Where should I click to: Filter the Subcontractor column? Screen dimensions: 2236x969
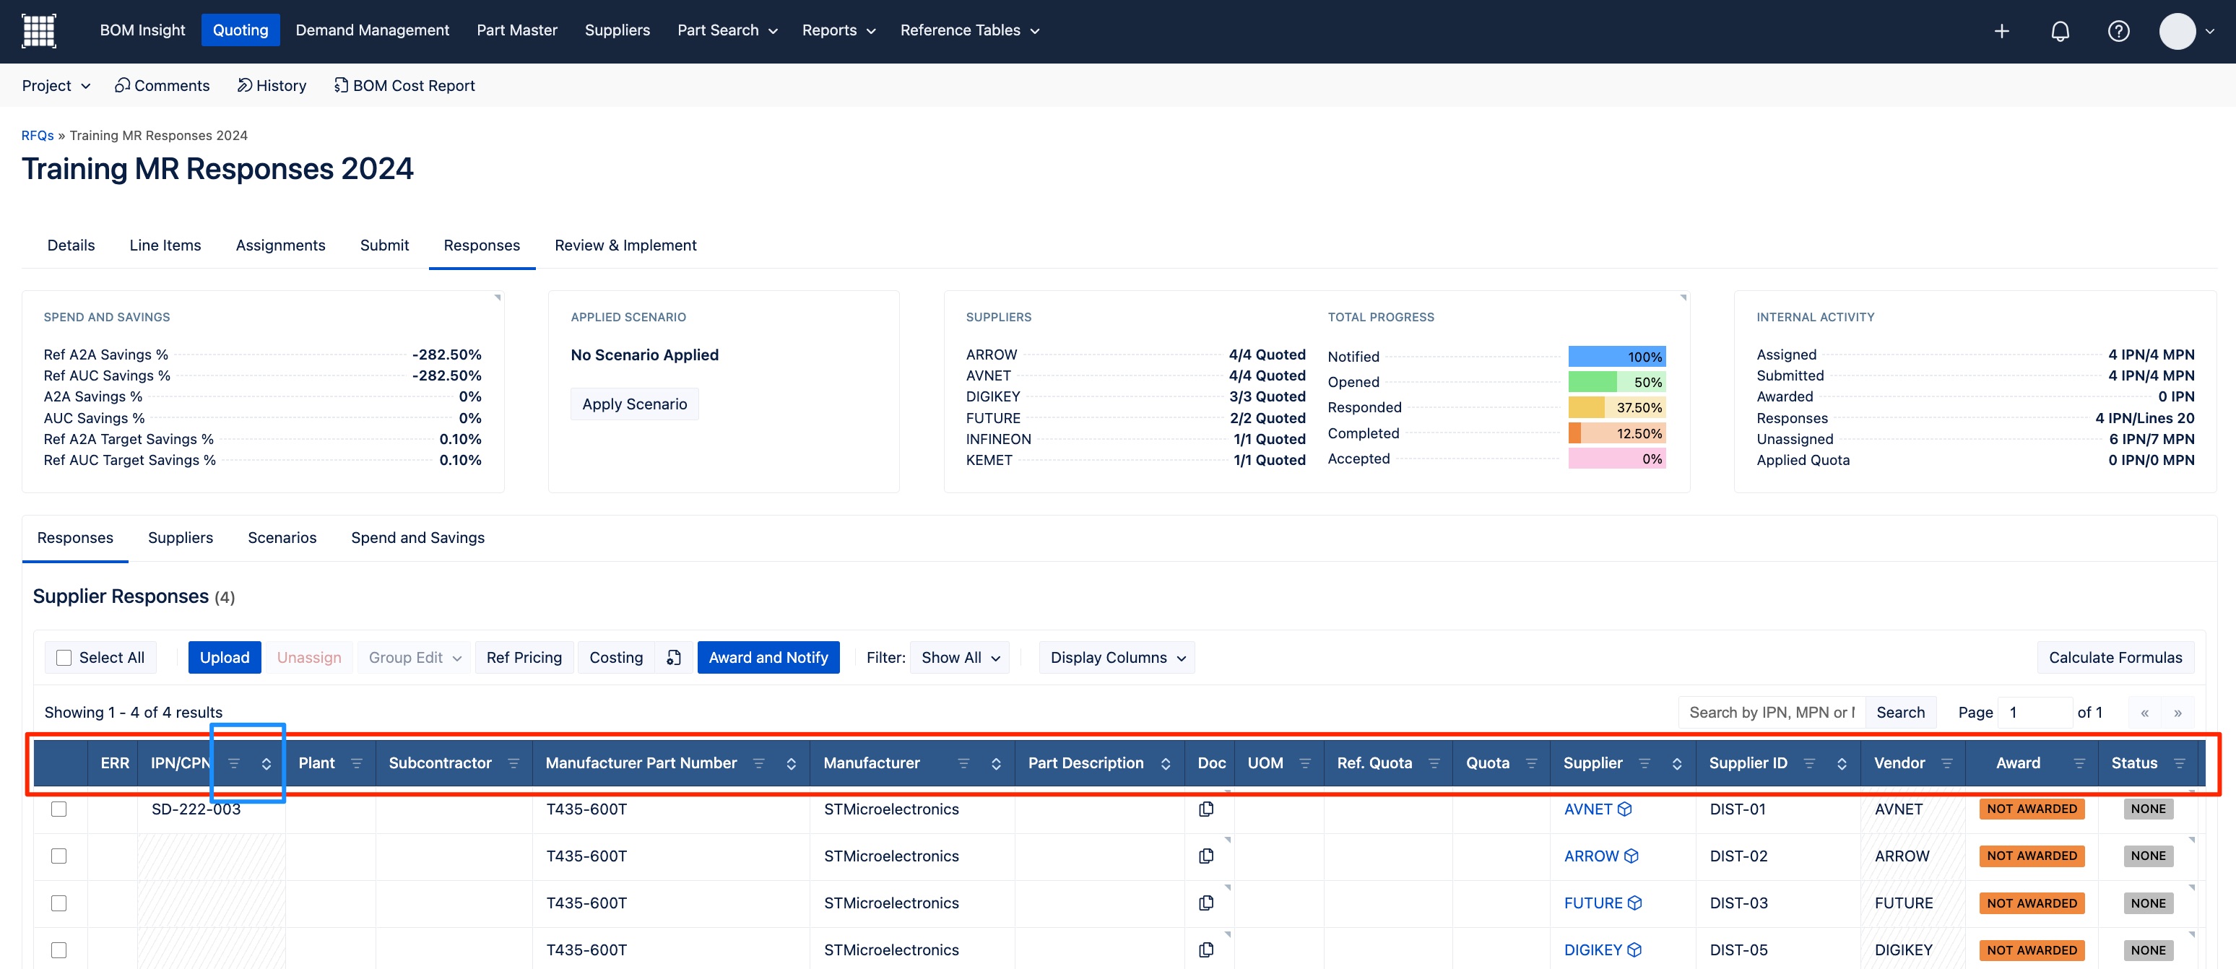click(513, 763)
